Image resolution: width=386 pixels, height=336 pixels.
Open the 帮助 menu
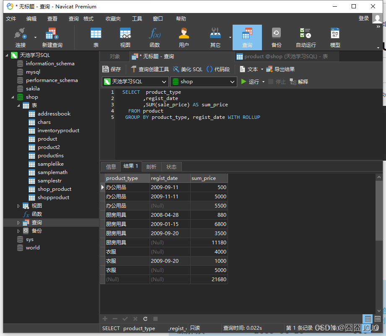181,19
